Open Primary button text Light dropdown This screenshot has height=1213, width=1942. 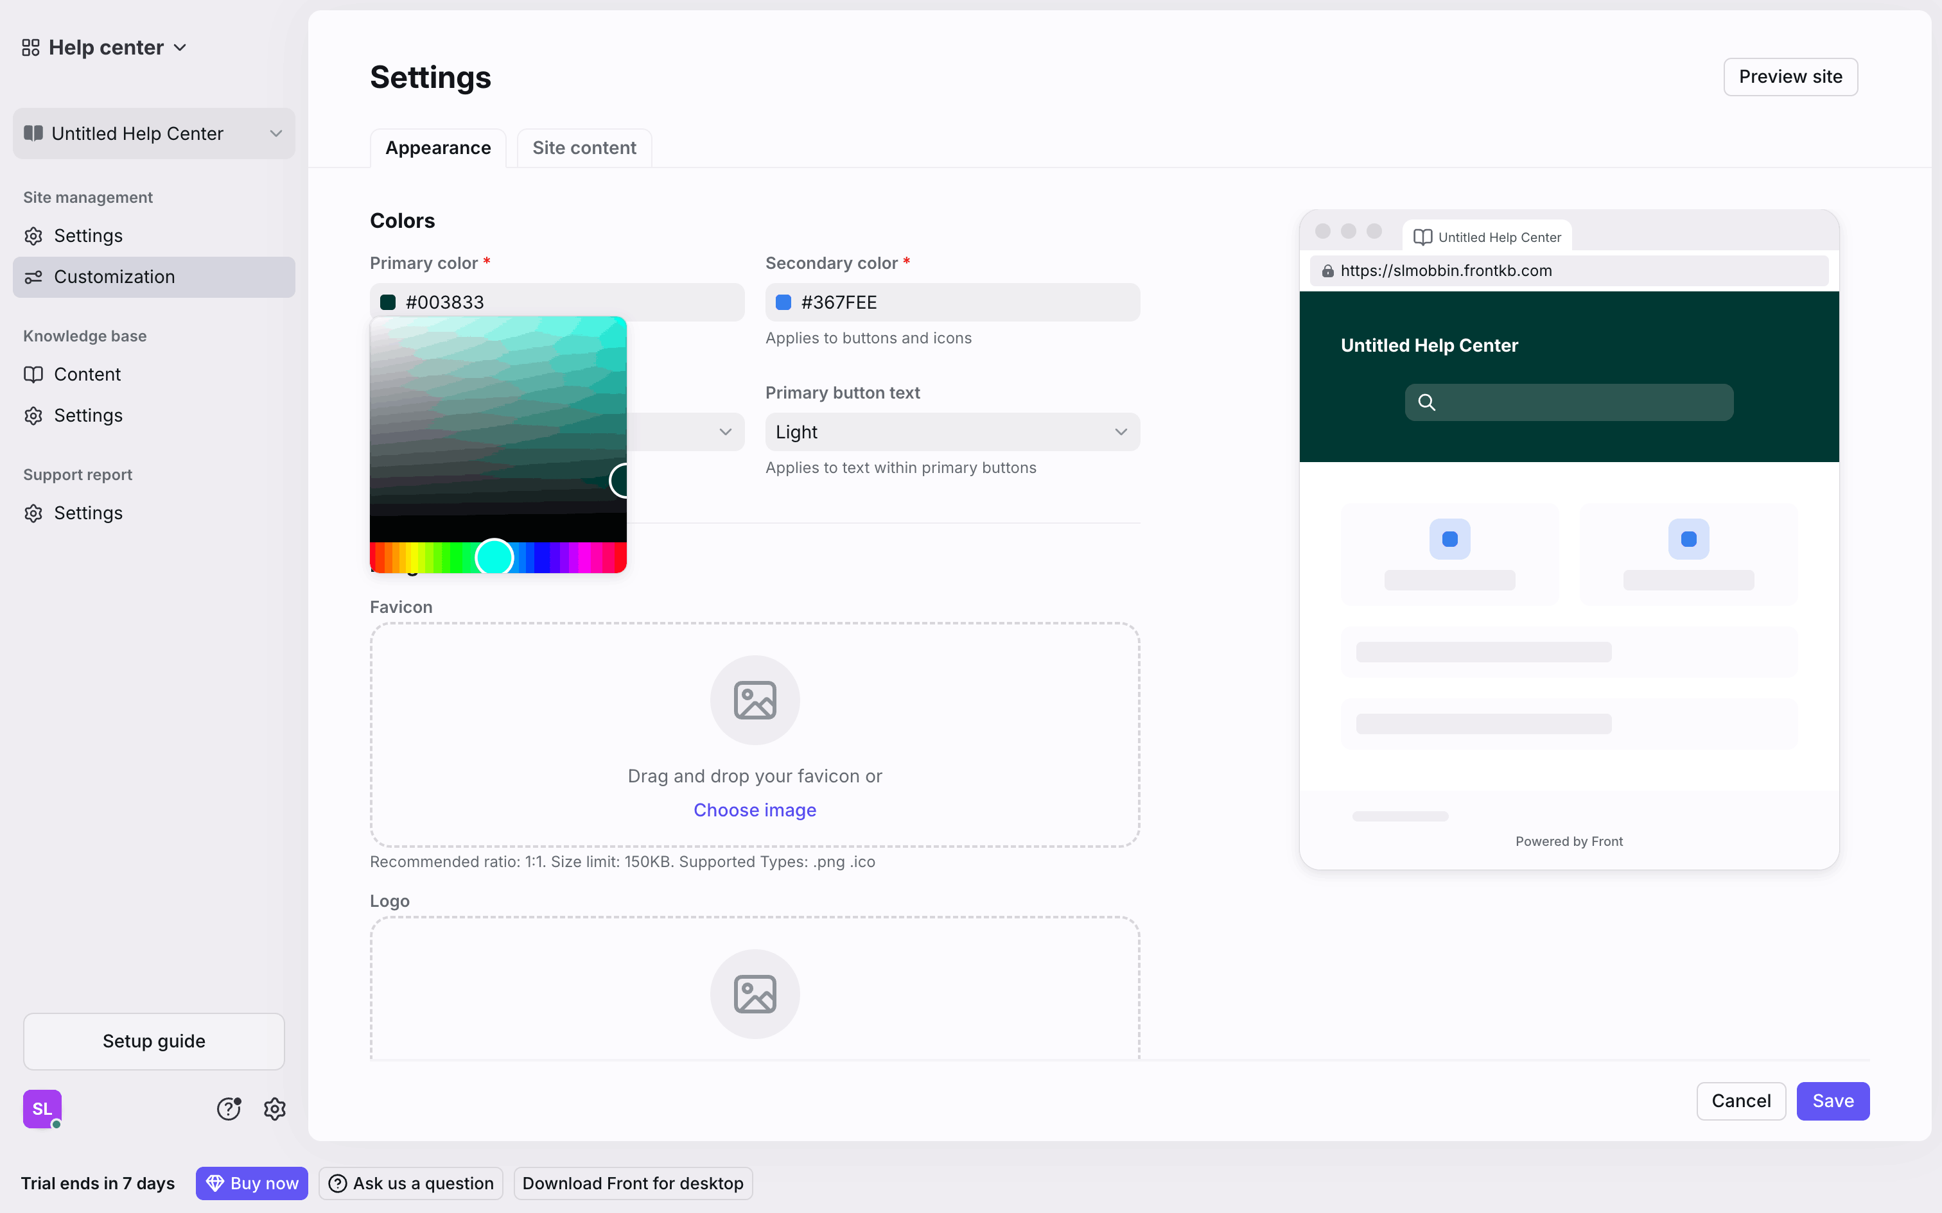pos(952,433)
